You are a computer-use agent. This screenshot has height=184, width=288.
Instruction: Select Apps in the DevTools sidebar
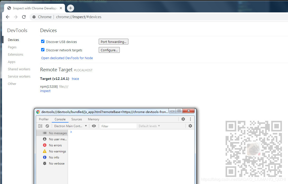[x=12, y=62]
